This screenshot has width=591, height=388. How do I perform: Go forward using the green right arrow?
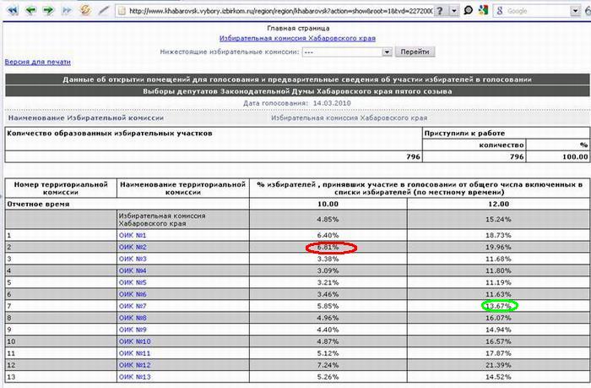47,11
